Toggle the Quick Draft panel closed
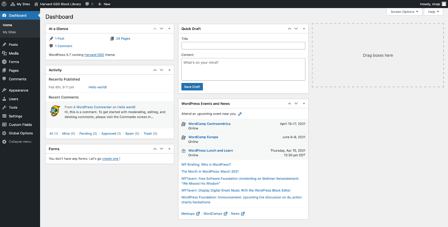 (304, 29)
